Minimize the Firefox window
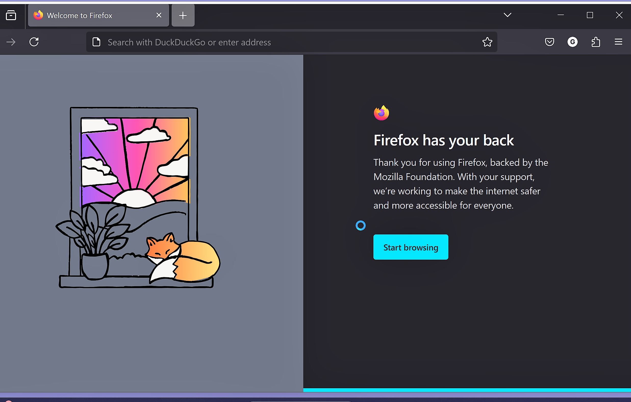 pos(561,15)
